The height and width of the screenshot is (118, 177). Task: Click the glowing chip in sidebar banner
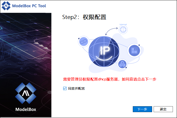coord(30,51)
